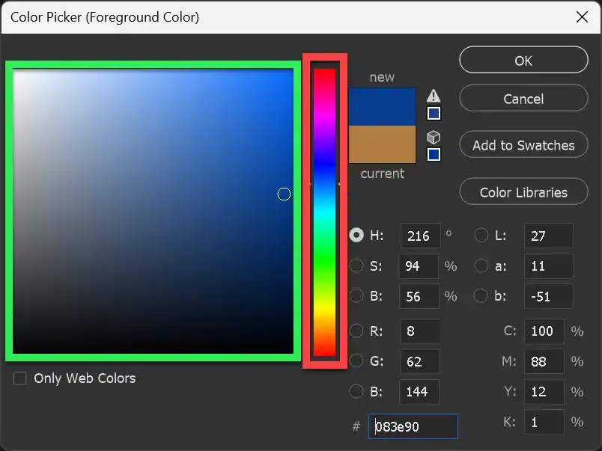Open the Color Libraries panel

(x=523, y=191)
